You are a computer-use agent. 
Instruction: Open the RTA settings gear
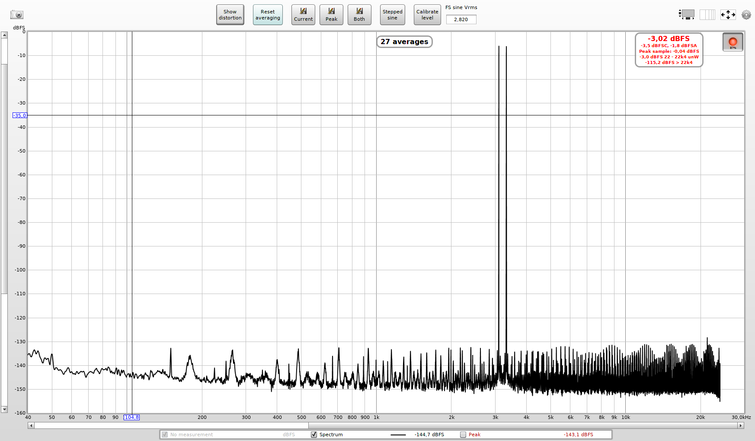(x=746, y=15)
